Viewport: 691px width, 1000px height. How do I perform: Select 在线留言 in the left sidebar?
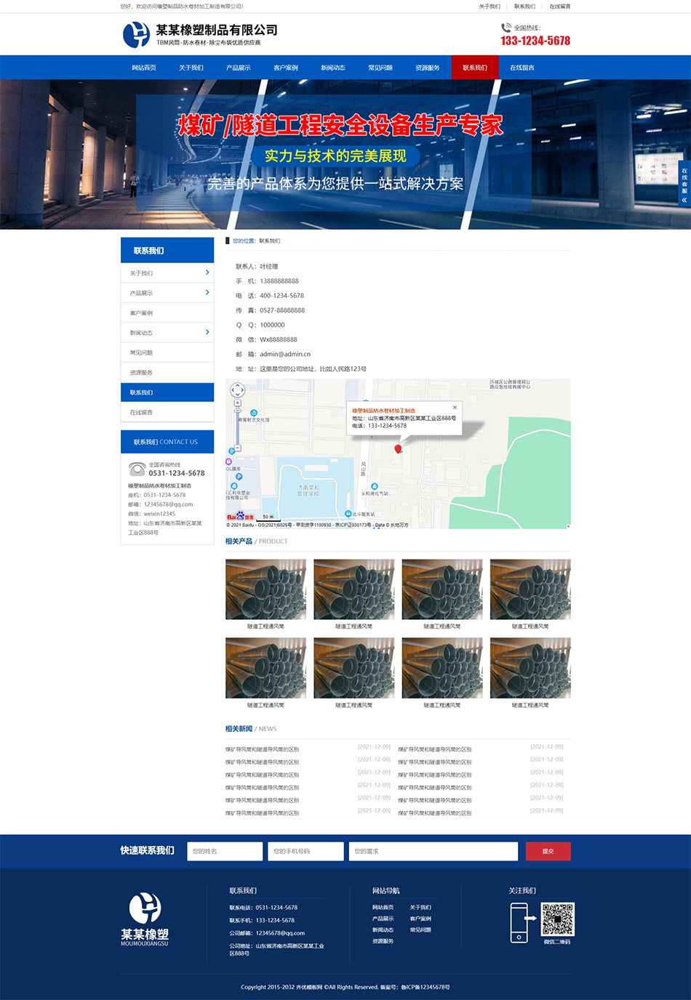pyautogui.click(x=167, y=412)
